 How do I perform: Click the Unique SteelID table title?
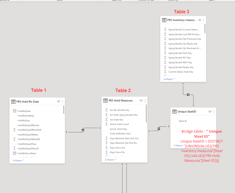(187, 112)
